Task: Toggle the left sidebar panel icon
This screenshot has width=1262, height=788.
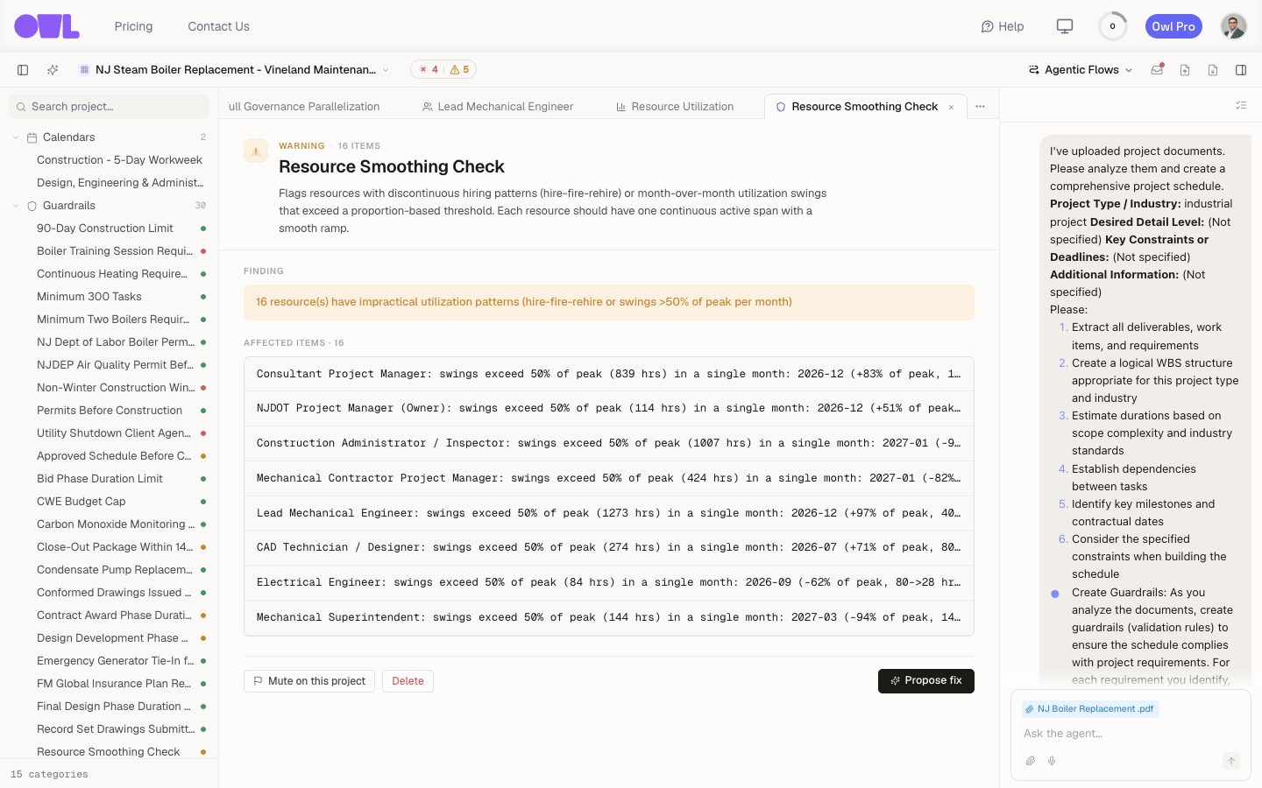Action: (23, 70)
